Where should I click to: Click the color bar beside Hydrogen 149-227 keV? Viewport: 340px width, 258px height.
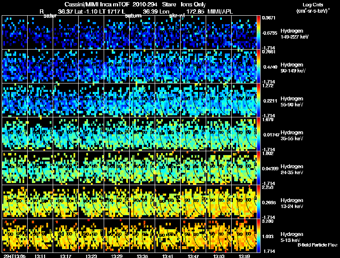[258, 33]
